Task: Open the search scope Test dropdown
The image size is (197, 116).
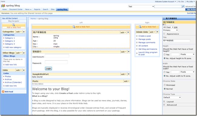Action: click(141, 7)
